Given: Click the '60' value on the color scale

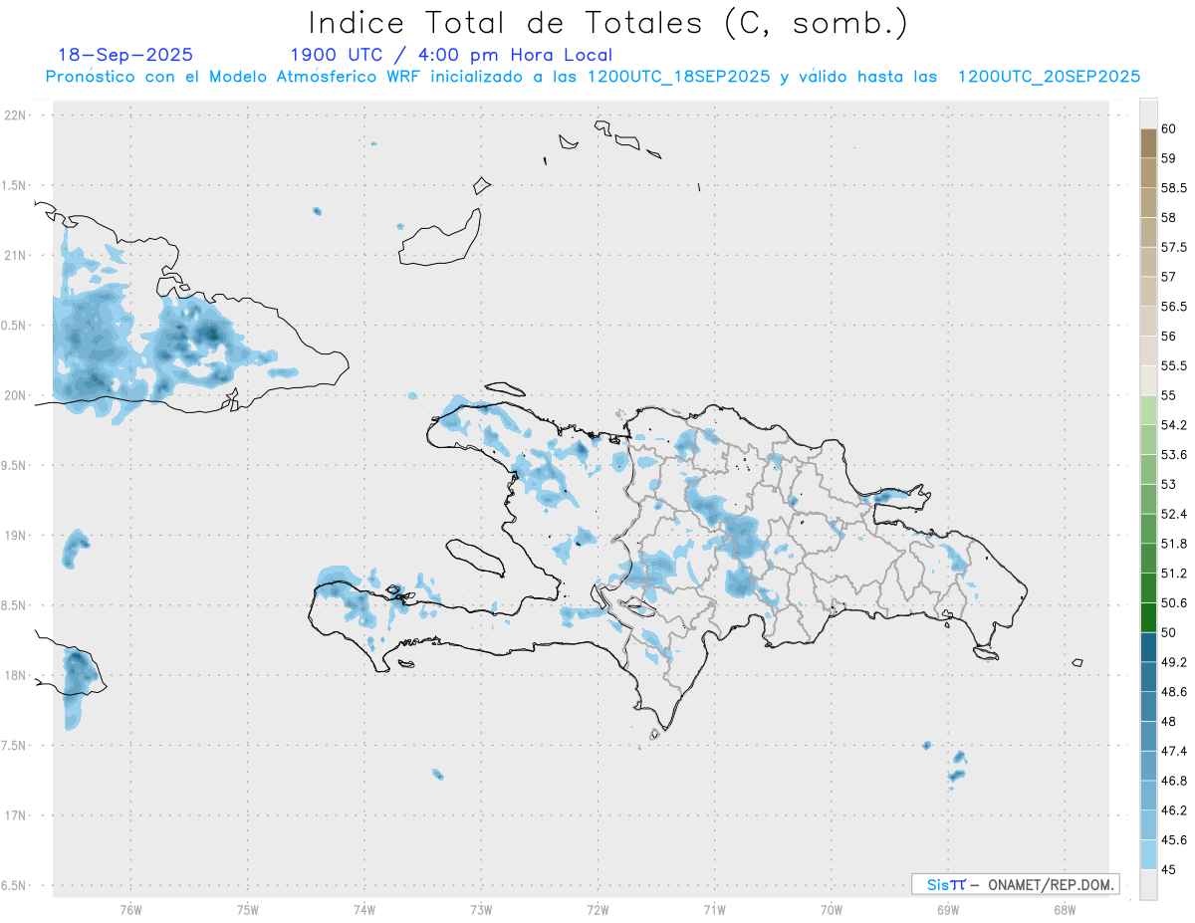Looking at the screenshot, I should [x=1169, y=128].
